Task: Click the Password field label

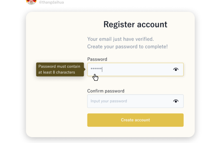Action: (x=97, y=59)
